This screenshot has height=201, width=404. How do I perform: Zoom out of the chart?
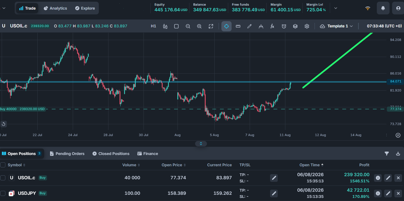[x=188, y=26]
